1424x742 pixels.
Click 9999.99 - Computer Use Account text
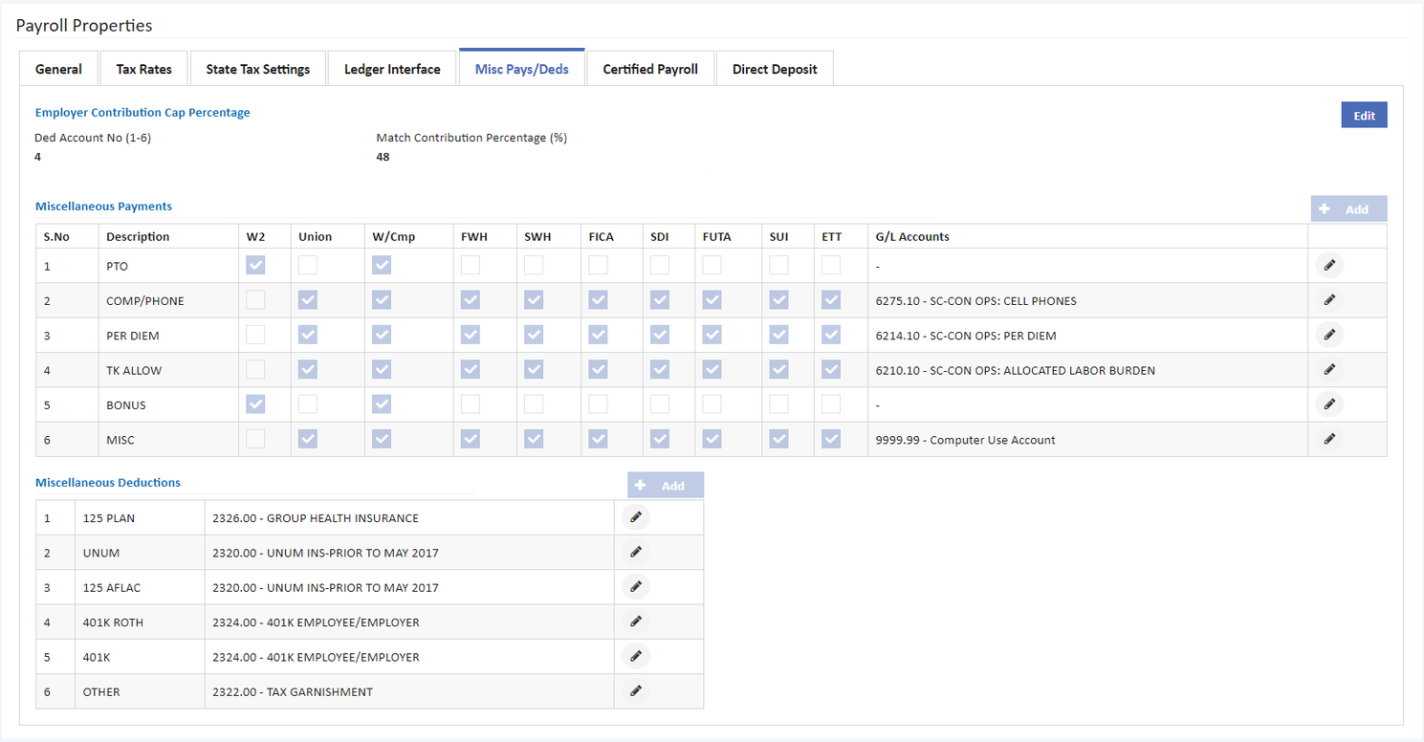(965, 440)
